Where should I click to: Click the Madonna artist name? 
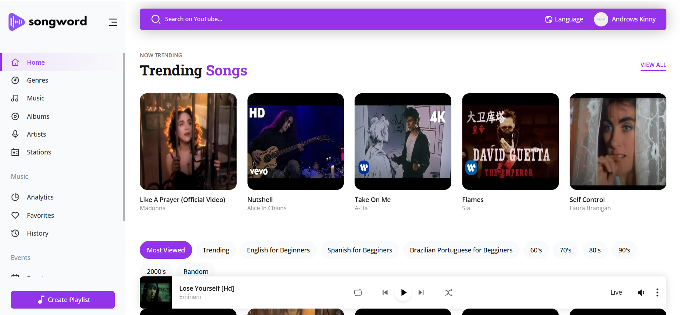[x=153, y=208]
